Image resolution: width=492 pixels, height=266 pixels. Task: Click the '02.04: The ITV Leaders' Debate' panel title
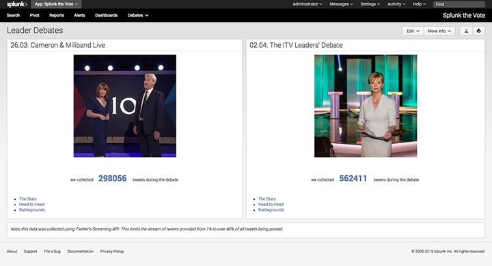(x=296, y=45)
